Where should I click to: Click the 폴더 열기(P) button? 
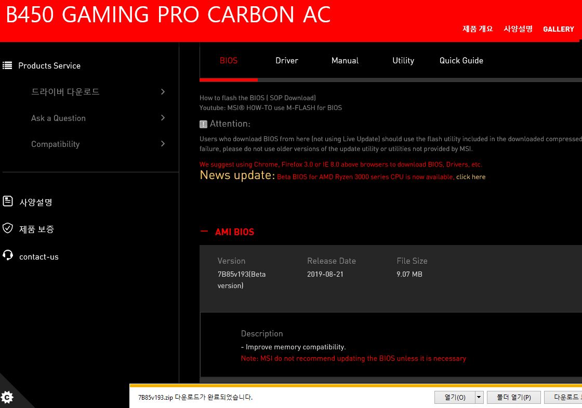[x=514, y=397]
